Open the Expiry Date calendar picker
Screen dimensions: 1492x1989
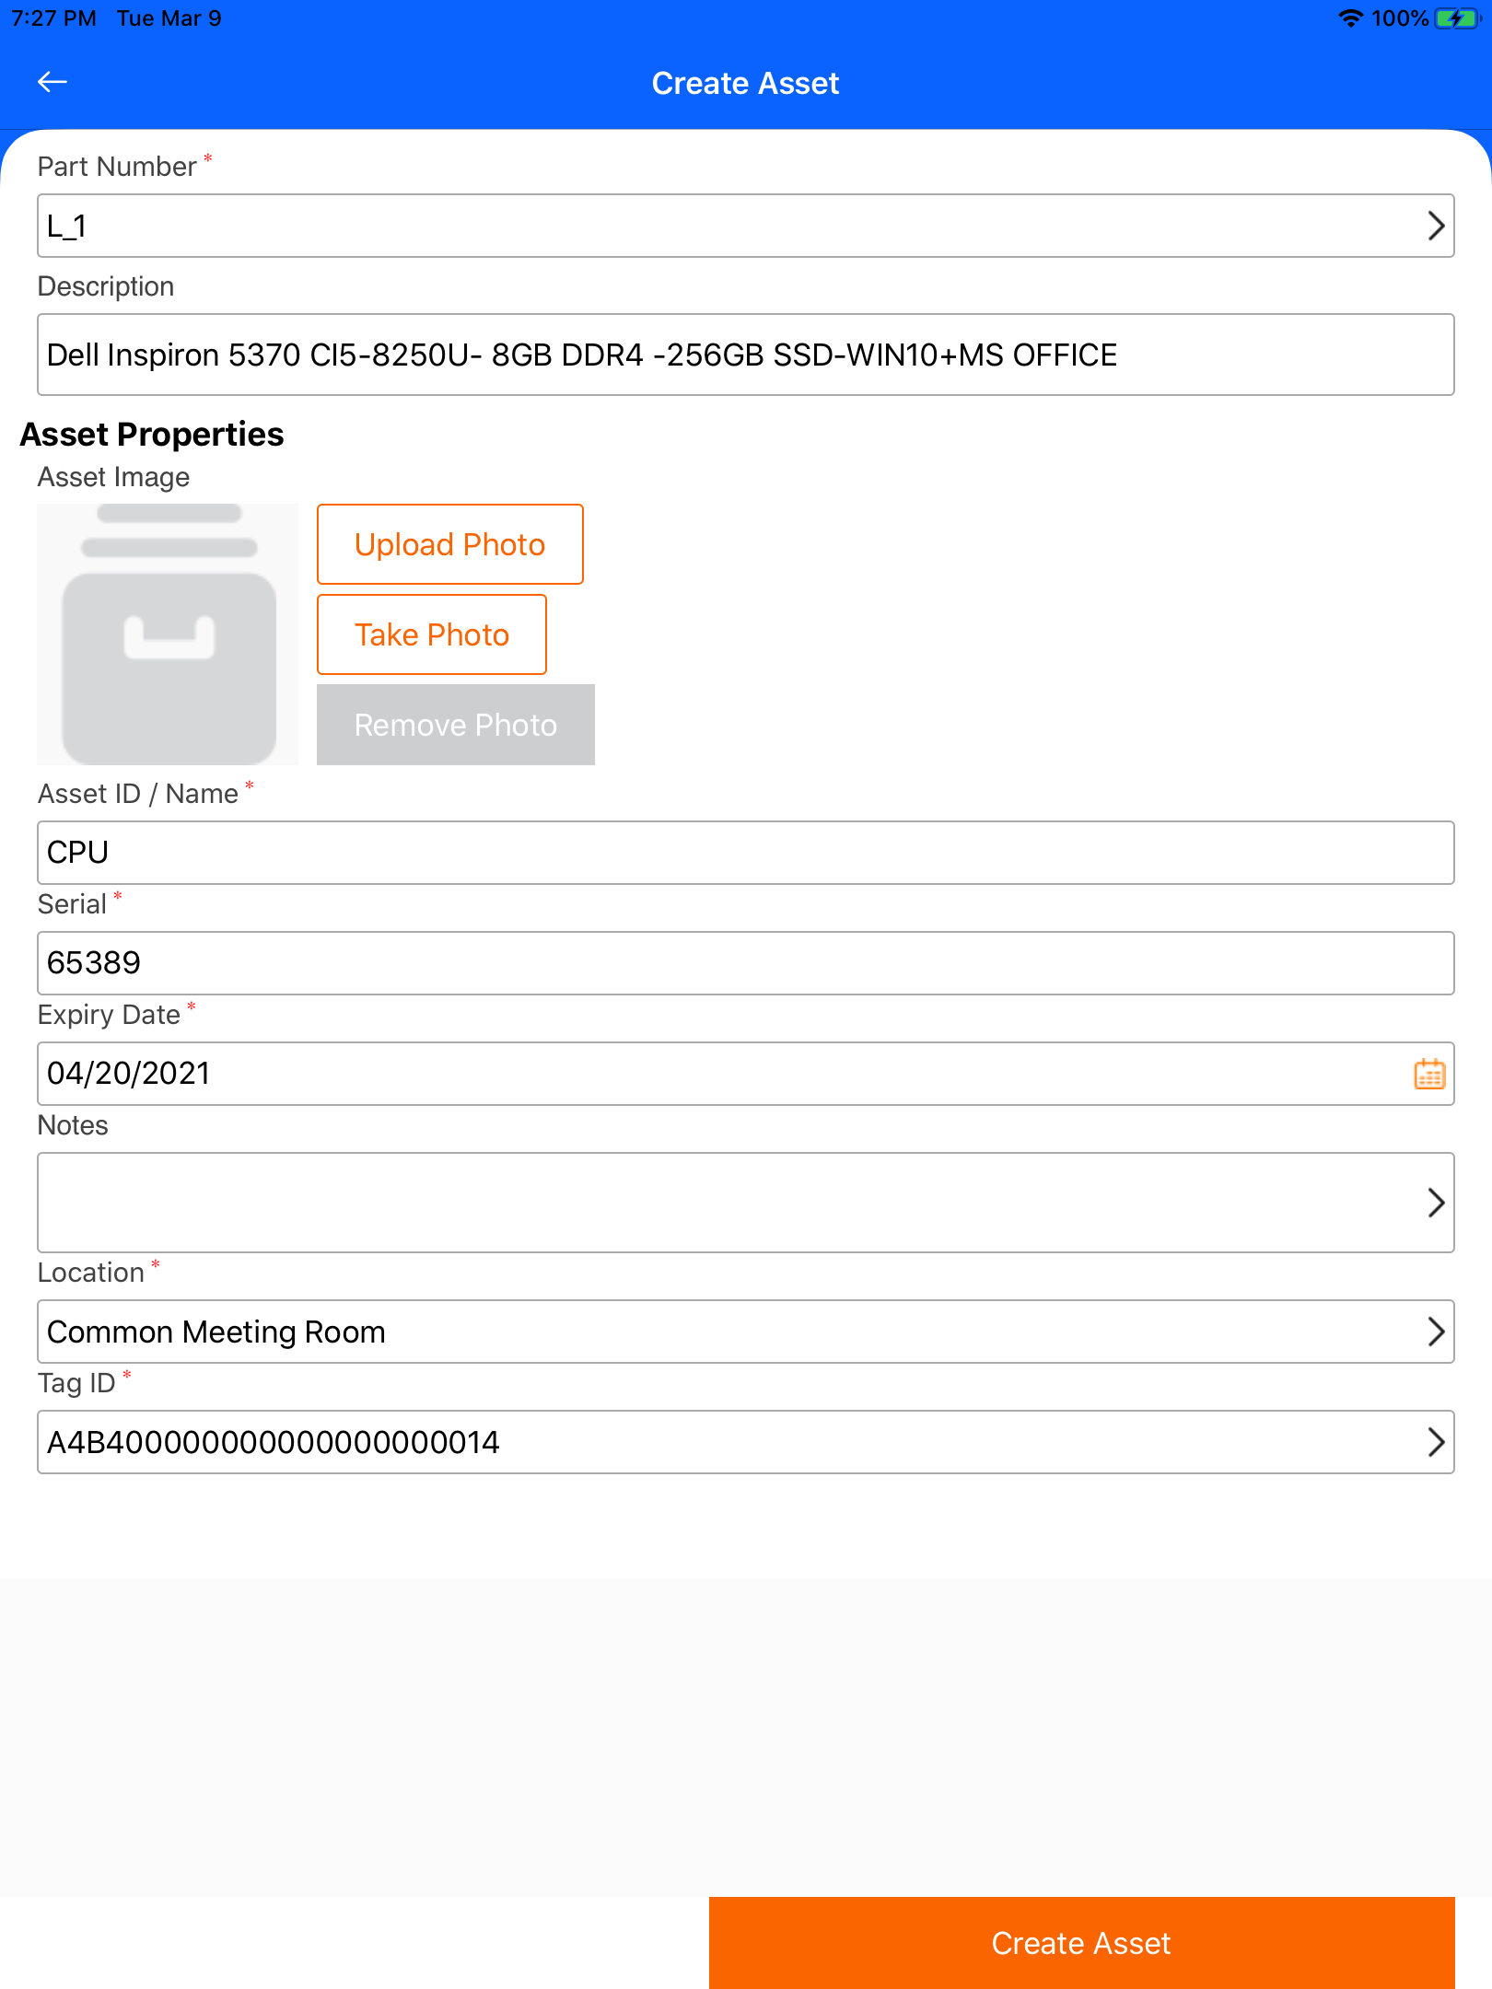1428,1074
